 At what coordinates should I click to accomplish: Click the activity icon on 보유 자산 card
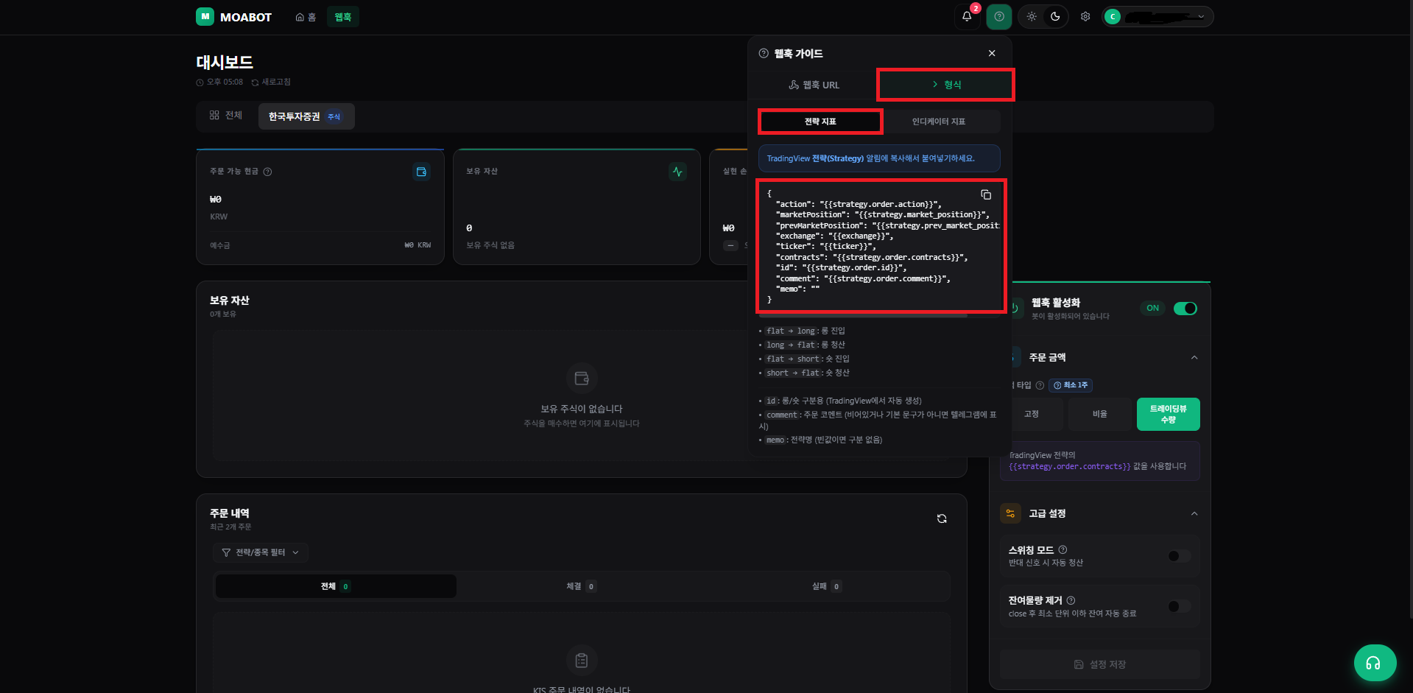tap(677, 172)
